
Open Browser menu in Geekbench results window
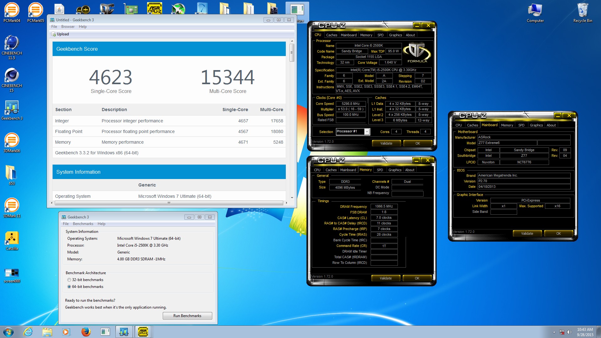tap(68, 27)
